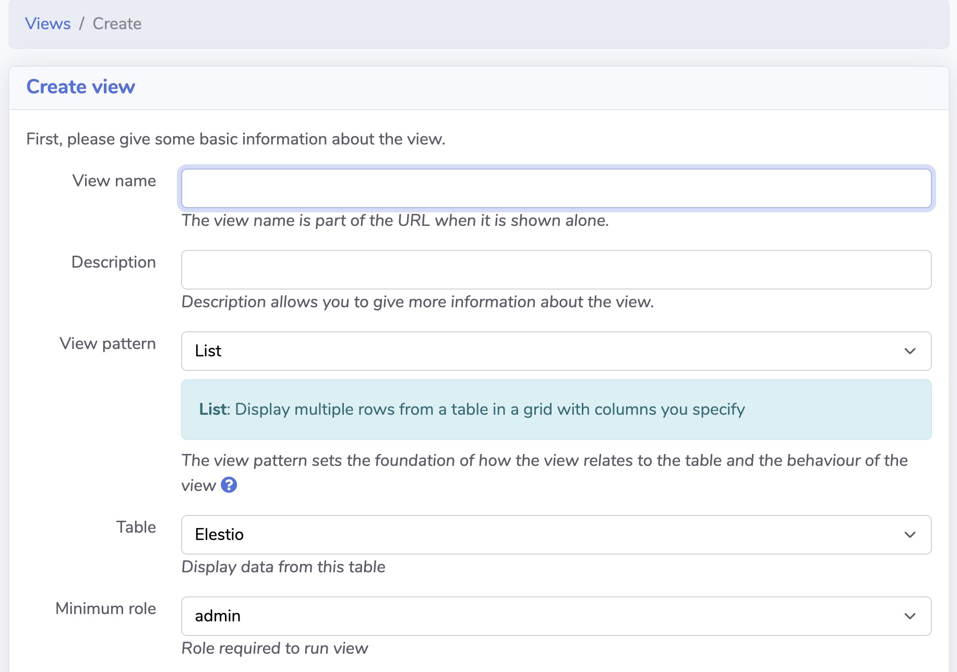
Task: Go back to the Views breadcrumb link
Action: pos(48,23)
